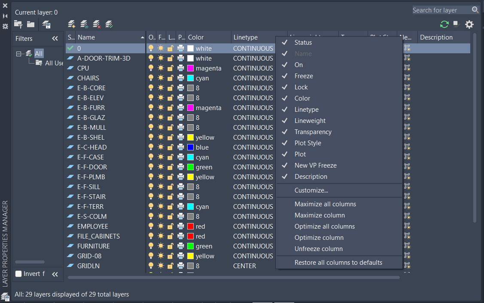
Task: Choose Customize... from context menu
Action: coord(311,190)
